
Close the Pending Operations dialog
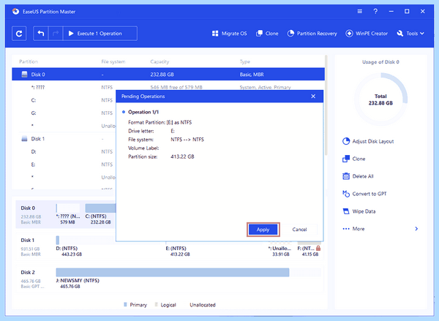coord(313,97)
